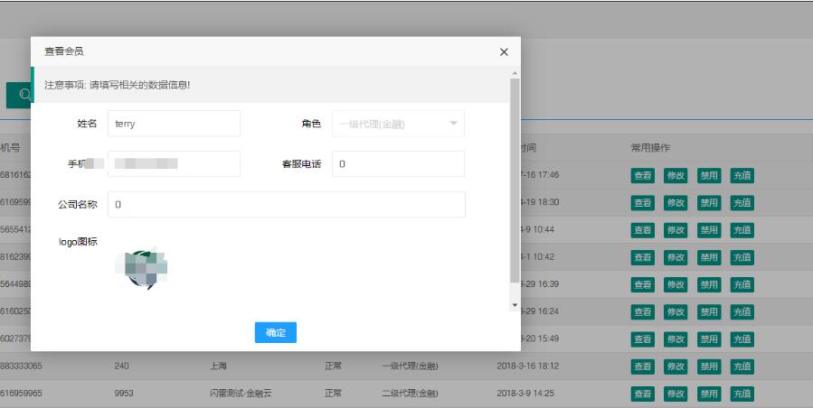Click 修改 in the 上海 row
The width and height of the screenshot is (813, 408).
[x=676, y=366]
